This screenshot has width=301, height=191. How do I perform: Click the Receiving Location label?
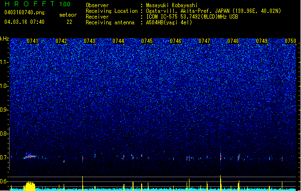pyautogui.click(x=111, y=11)
